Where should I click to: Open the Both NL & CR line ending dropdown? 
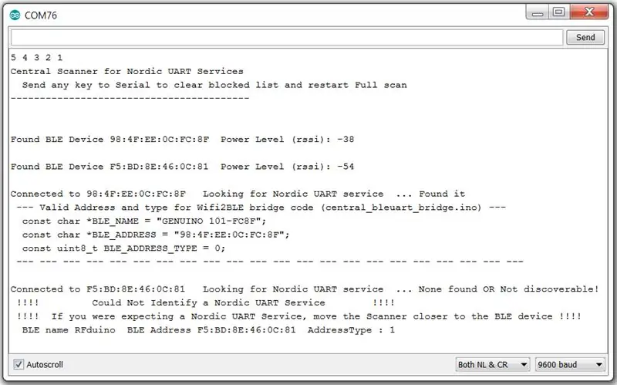(492, 364)
